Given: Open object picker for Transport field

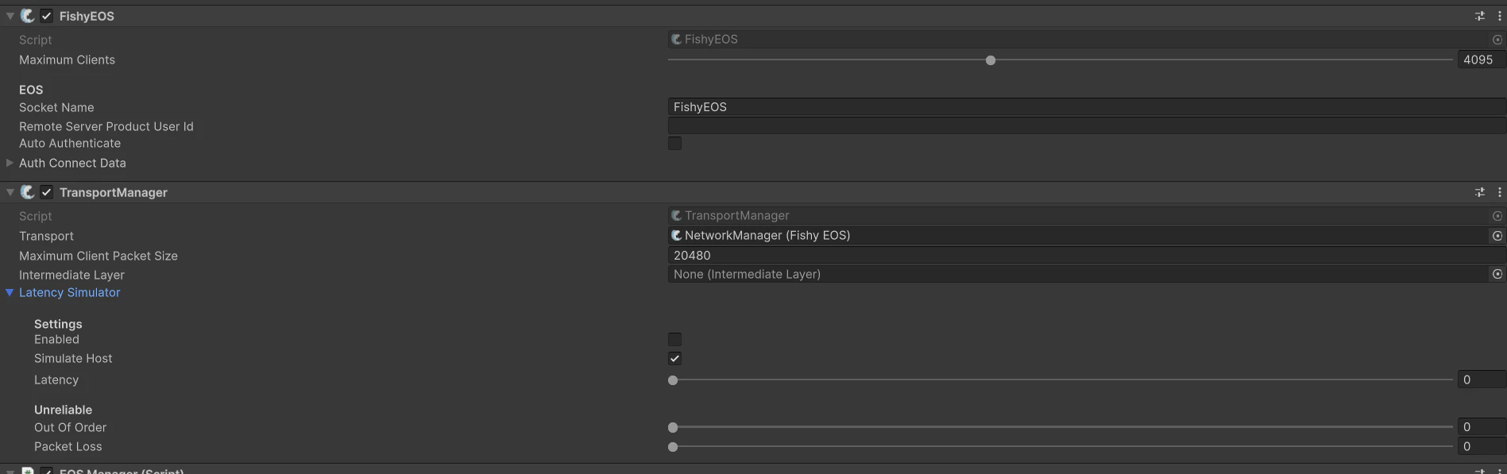Looking at the screenshot, I should (1497, 236).
